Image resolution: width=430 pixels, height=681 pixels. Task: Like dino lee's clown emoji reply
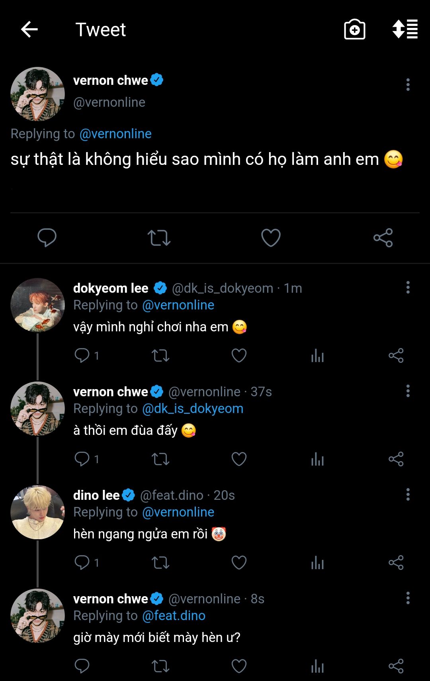pos(239,562)
